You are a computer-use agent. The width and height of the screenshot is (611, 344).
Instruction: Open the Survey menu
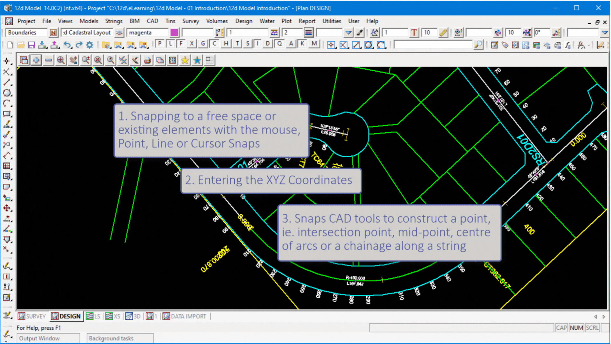tap(191, 21)
